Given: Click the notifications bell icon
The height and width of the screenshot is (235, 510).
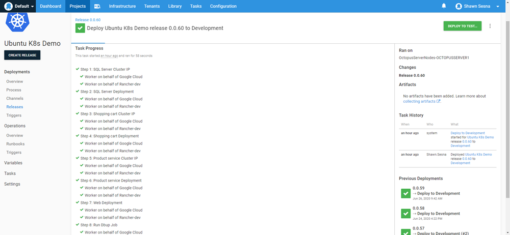Looking at the screenshot, I should tap(444, 6).
